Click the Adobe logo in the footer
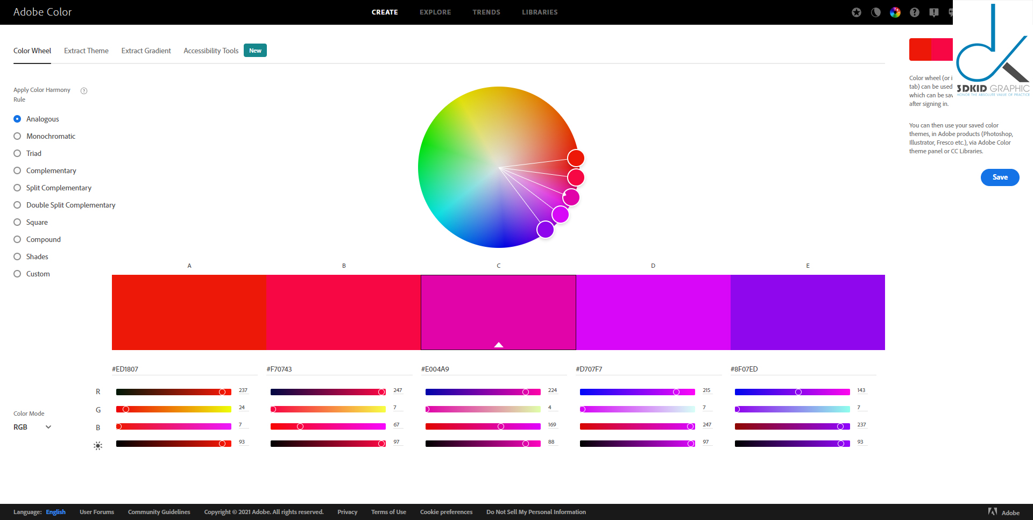This screenshot has width=1033, height=520. (x=1004, y=512)
